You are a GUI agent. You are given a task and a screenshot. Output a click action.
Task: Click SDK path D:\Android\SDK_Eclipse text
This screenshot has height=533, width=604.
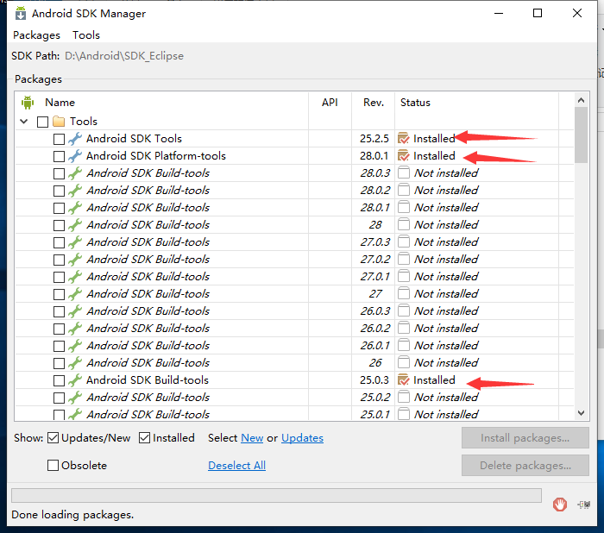(x=124, y=56)
